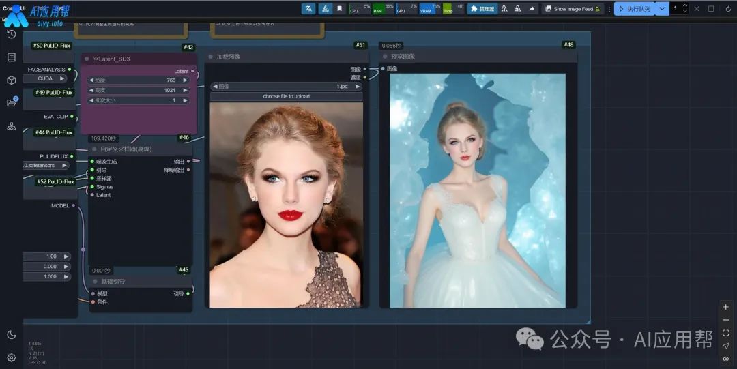Viewport: 737px width, 369px height.
Task: Click the clear queue square icon
Action: pos(711,8)
